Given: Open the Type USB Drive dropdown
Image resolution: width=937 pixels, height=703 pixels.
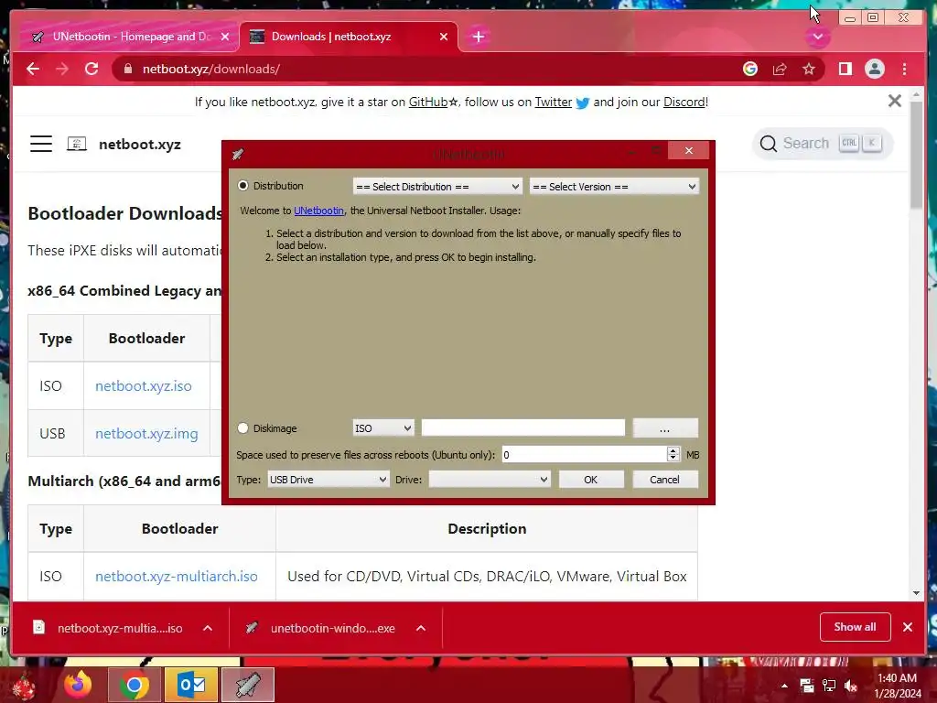Looking at the screenshot, I should pos(328,480).
